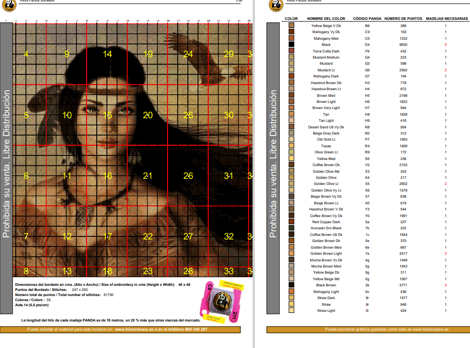Click the NÚMERO DE PUNTOS column header
The height and width of the screenshot is (348, 470).
pos(403,19)
